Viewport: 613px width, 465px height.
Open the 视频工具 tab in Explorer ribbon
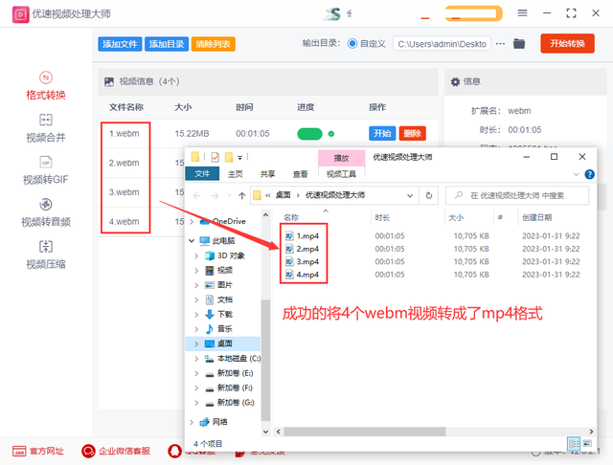(341, 174)
